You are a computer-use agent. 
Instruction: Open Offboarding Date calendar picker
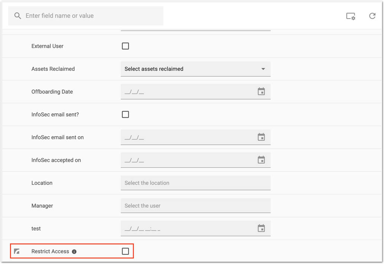point(261,91)
